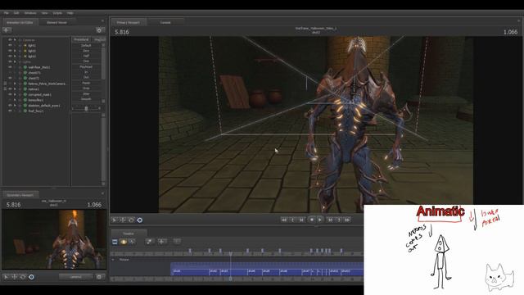Viewport: 524px width, 295px height.
Task: Toggle visibility eye for sheet72
Action: [10, 78]
